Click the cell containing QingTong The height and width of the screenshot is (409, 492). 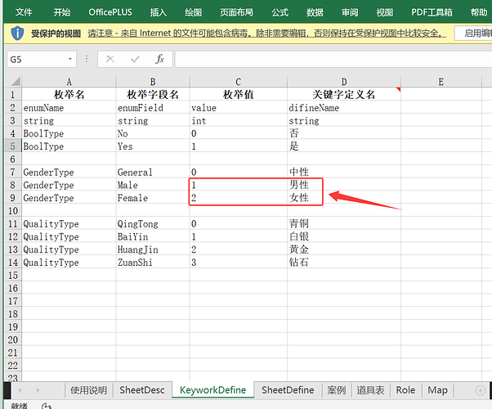pyautogui.click(x=153, y=223)
